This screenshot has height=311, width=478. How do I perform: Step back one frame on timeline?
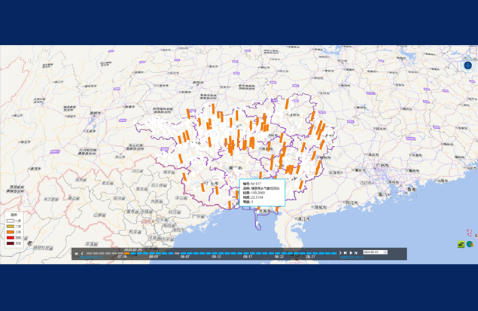[82, 253]
